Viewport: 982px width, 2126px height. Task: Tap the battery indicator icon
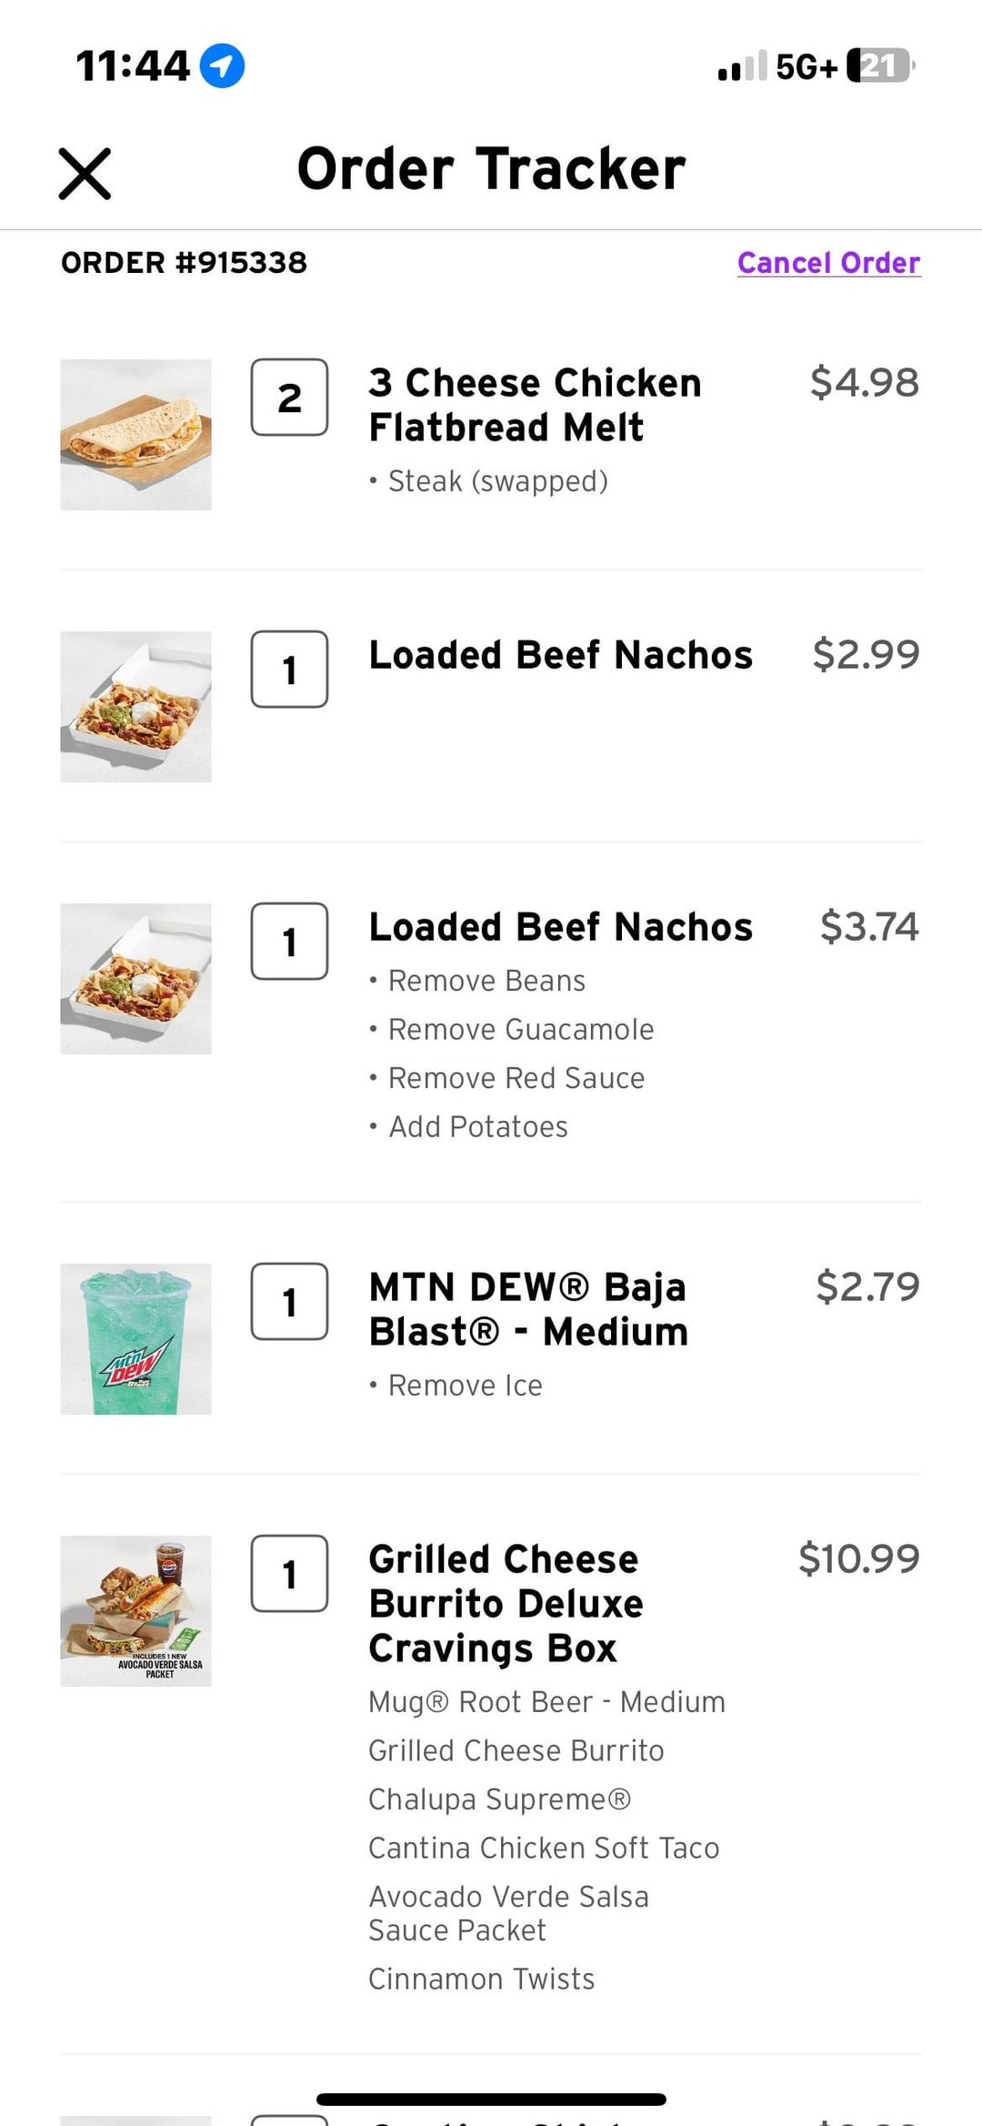tap(878, 65)
